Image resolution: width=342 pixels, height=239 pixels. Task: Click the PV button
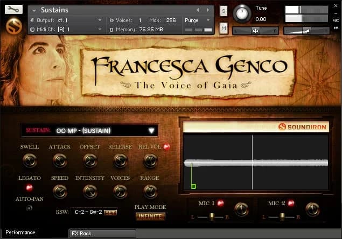click(x=336, y=28)
